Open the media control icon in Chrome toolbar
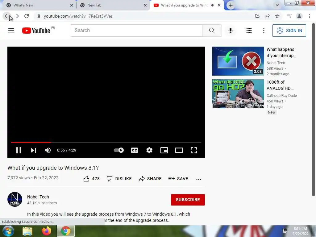The width and height of the screenshot is (316, 237). point(289,16)
